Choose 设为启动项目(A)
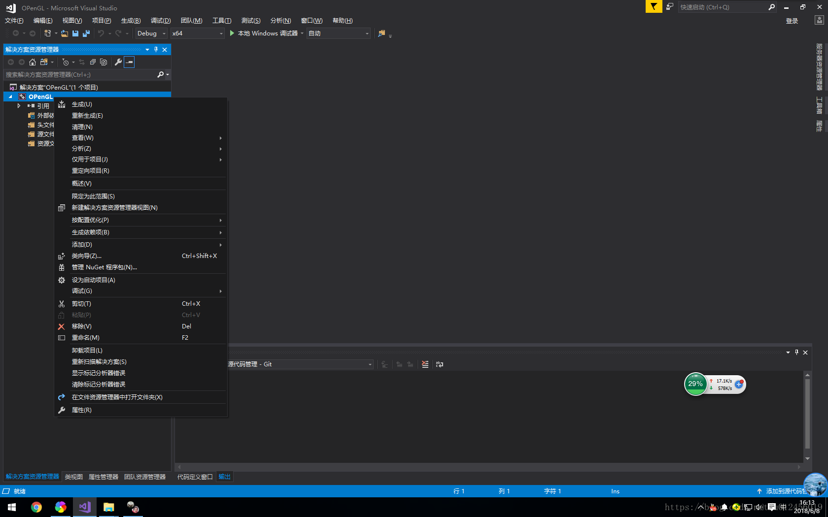 click(141, 280)
